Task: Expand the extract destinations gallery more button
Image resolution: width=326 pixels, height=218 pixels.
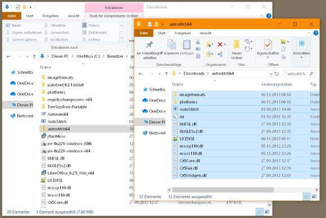Action: 122,39
